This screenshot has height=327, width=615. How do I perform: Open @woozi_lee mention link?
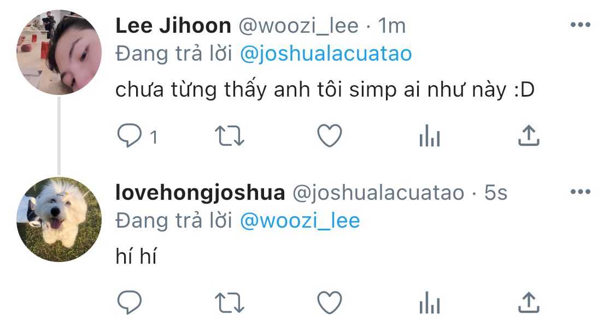(300, 221)
